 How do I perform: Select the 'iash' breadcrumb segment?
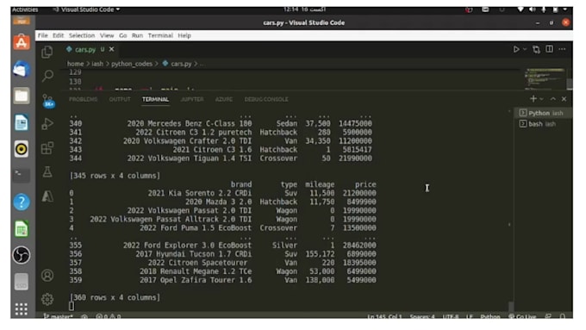tap(97, 64)
